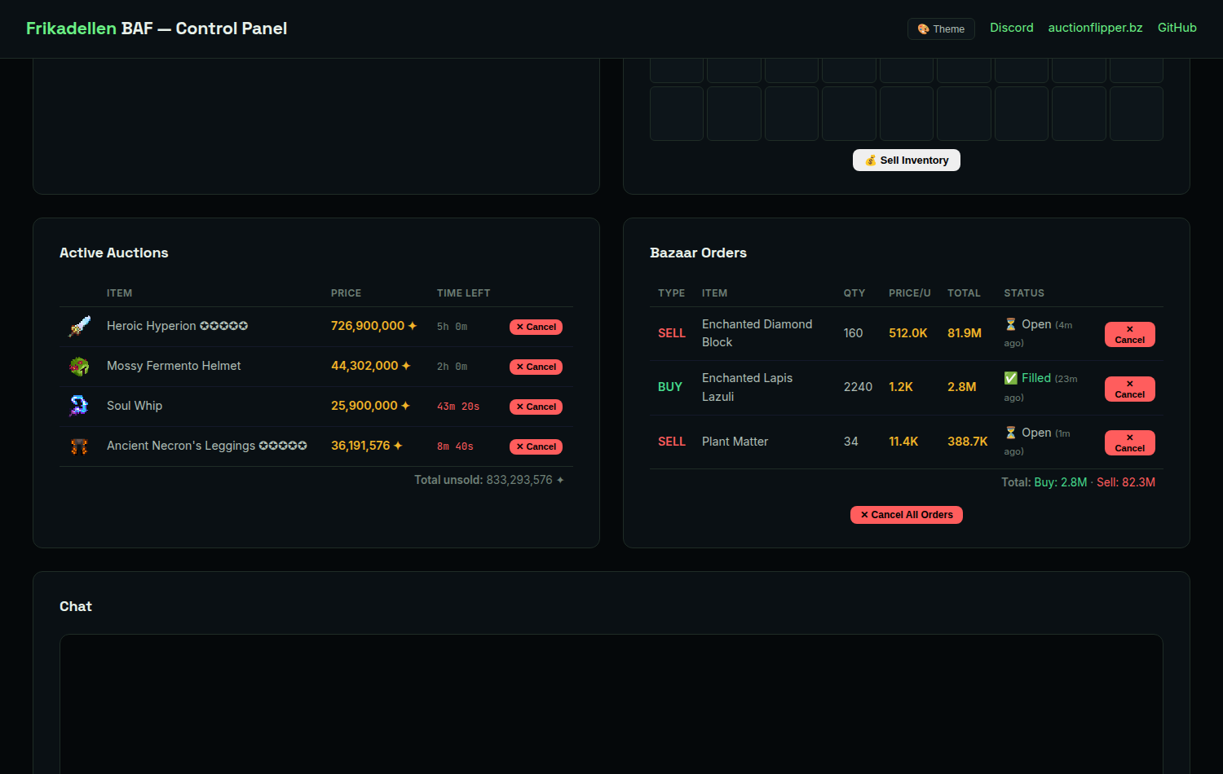Cancel the Enchanted Lapis Lazuli buy order

1129,389
